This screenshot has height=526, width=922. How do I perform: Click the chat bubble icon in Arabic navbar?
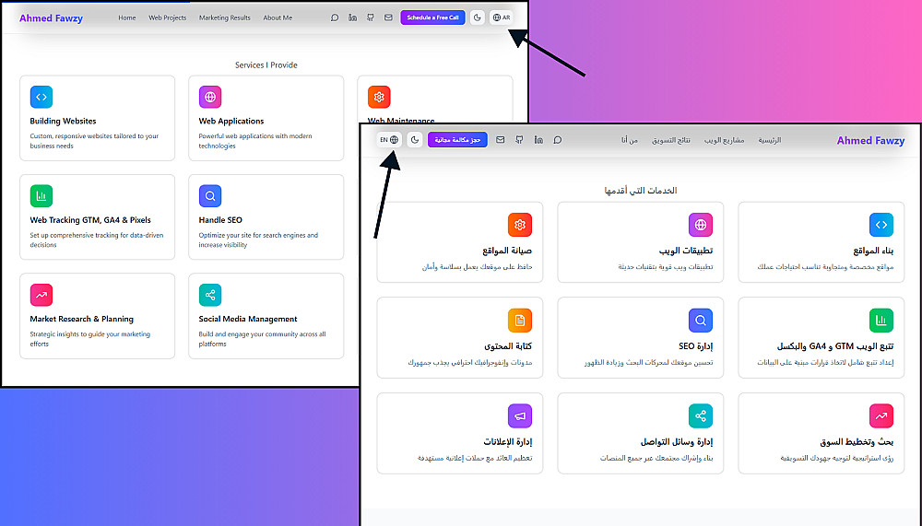click(x=558, y=140)
